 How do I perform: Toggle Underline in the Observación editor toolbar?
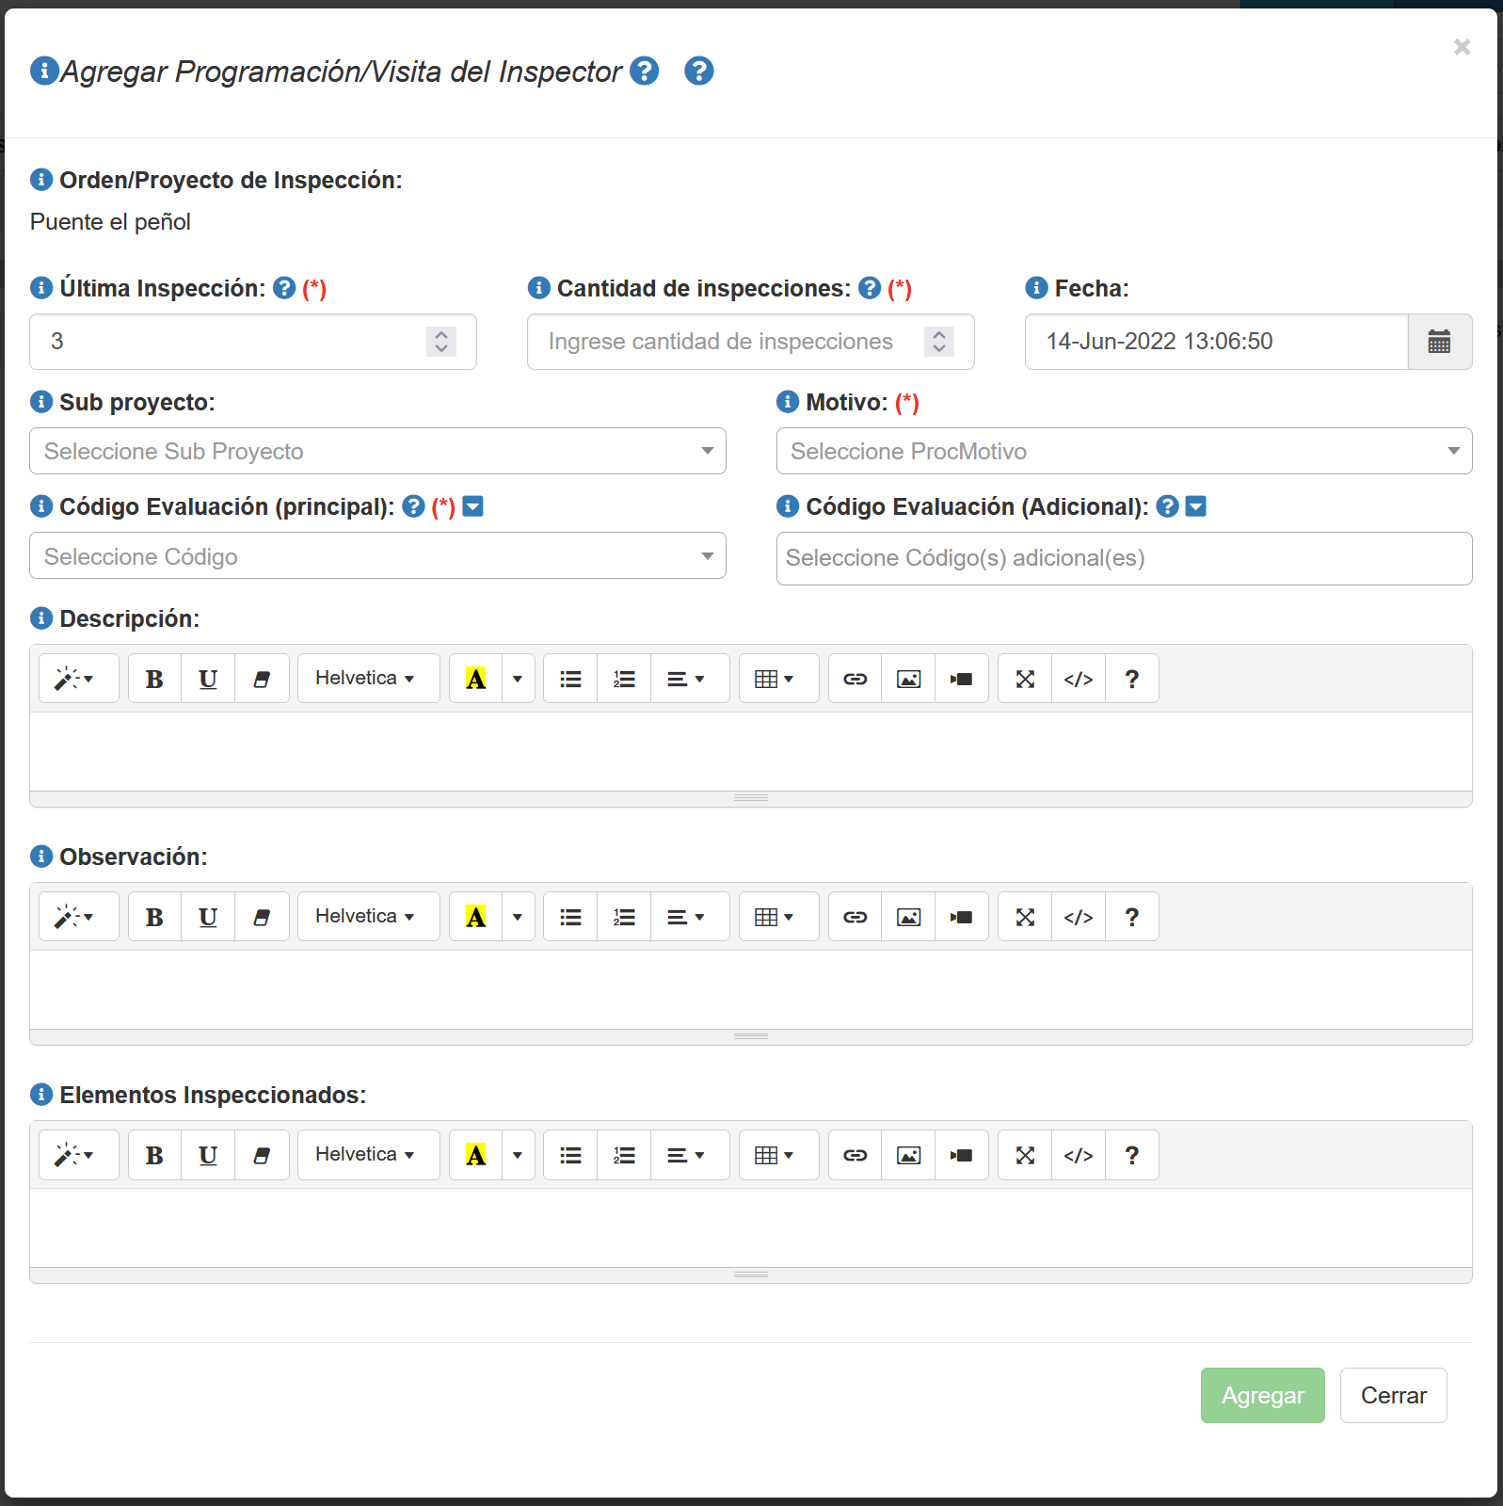tap(208, 917)
